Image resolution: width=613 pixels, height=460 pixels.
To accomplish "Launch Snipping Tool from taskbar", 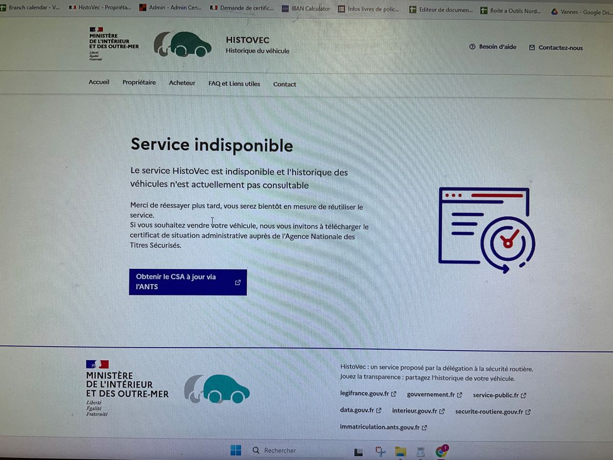I will pyautogui.click(x=380, y=451).
